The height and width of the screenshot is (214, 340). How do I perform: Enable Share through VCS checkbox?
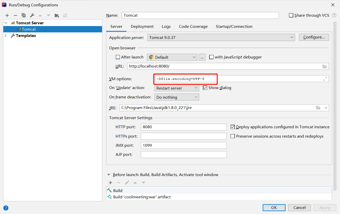point(291,15)
